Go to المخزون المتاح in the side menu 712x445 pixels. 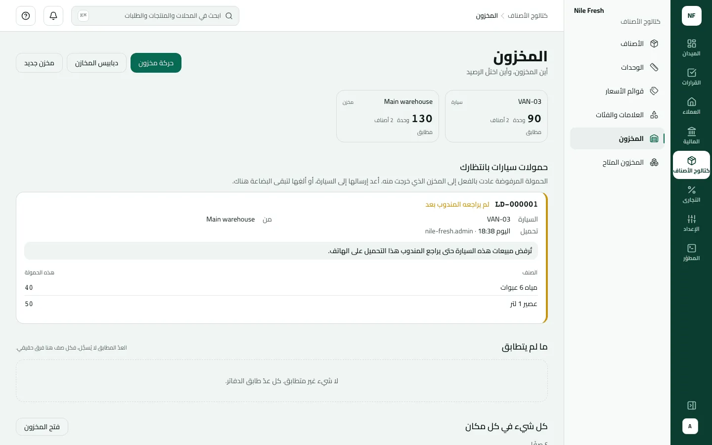point(617,162)
